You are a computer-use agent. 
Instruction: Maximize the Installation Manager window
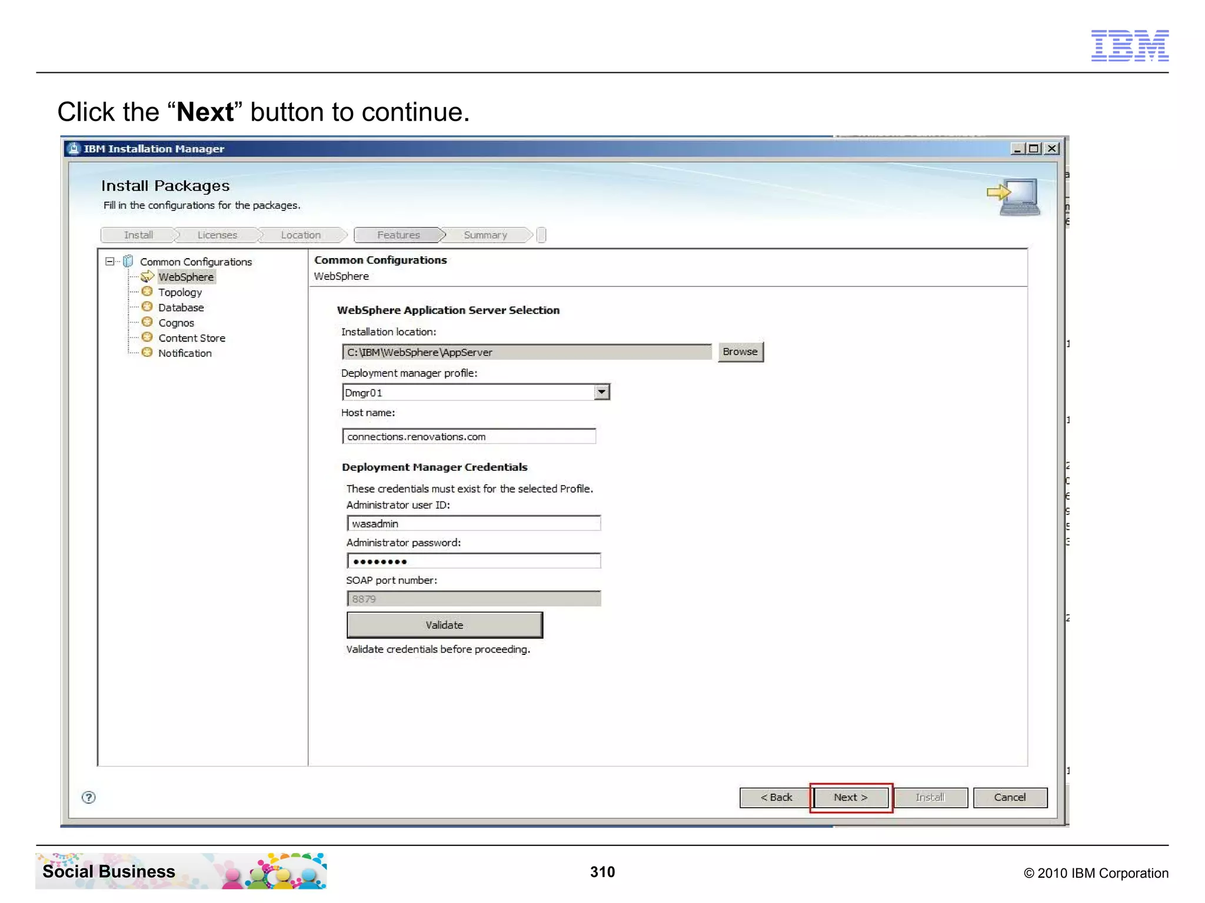point(1034,149)
